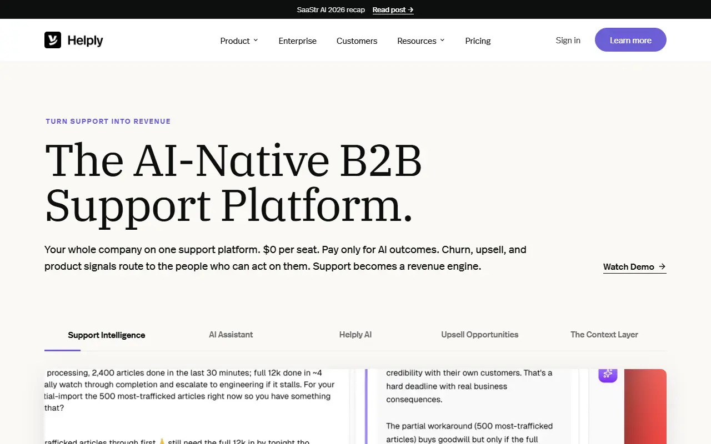Click the Learn more button
711x444 pixels.
click(630, 40)
